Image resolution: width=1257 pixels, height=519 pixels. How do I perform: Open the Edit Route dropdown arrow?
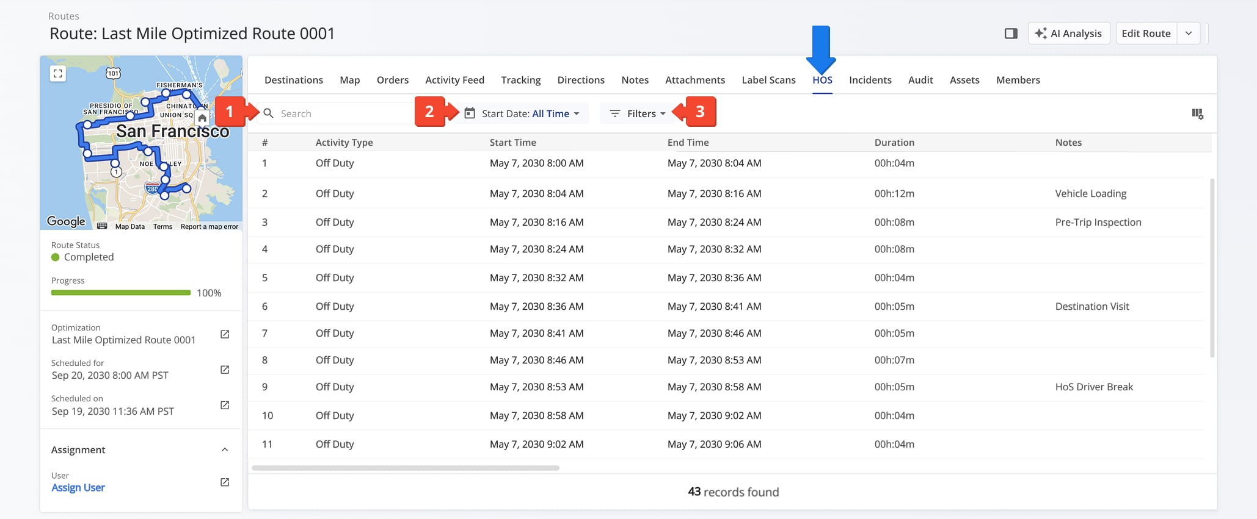coord(1189,34)
